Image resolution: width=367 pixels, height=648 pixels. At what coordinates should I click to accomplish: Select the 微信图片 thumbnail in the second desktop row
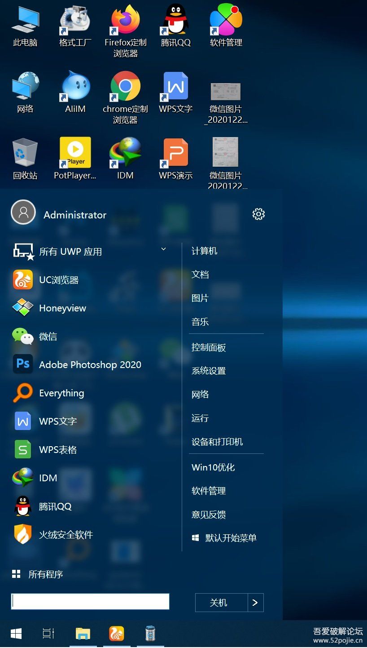226,92
